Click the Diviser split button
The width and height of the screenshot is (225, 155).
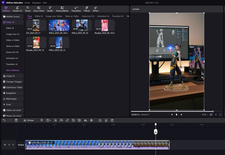click(x=29, y=120)
